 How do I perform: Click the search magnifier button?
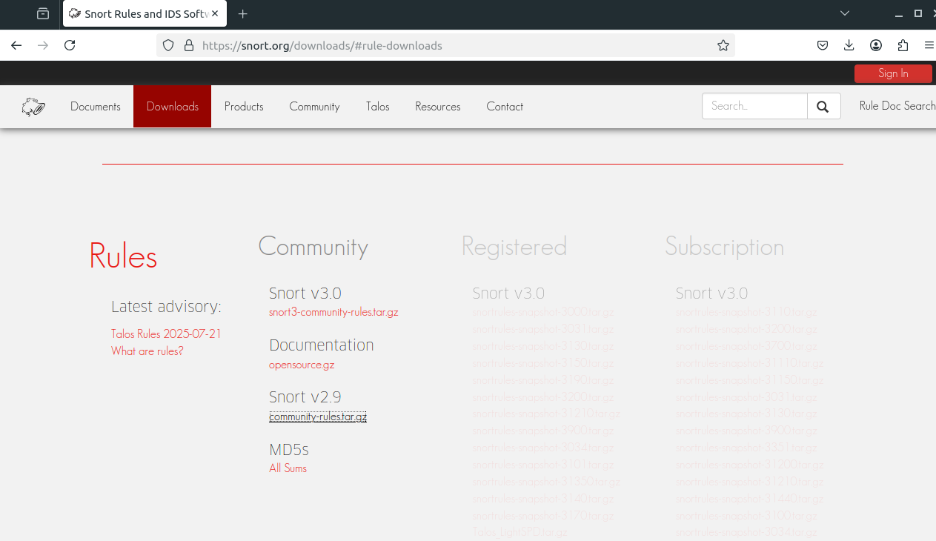pyautogui.click(x=823, y=106)
